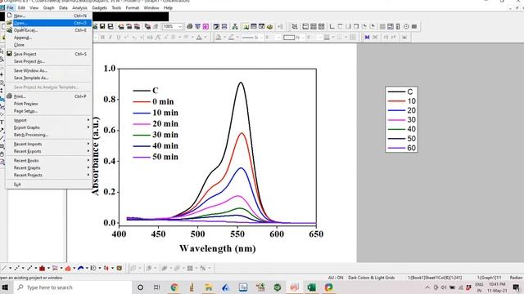Click the Project Explorer tree icon
This screenshot has width=524, height=294.
click(235, 26)
